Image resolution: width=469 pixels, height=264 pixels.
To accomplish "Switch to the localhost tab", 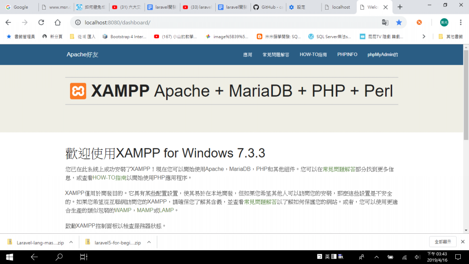I will tap(338, 7).
